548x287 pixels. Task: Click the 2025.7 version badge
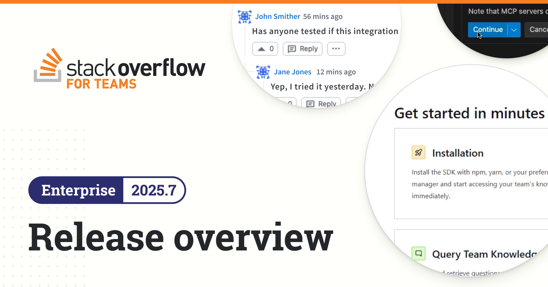click(154, 190)
